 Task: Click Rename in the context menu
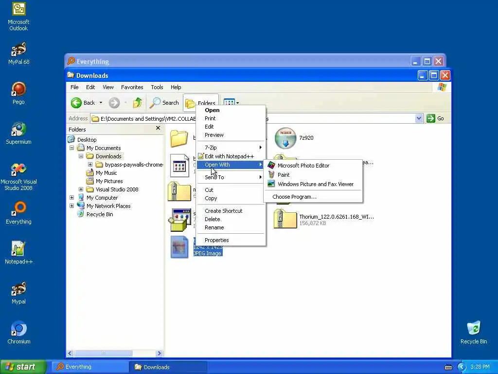tap(231, 227)
